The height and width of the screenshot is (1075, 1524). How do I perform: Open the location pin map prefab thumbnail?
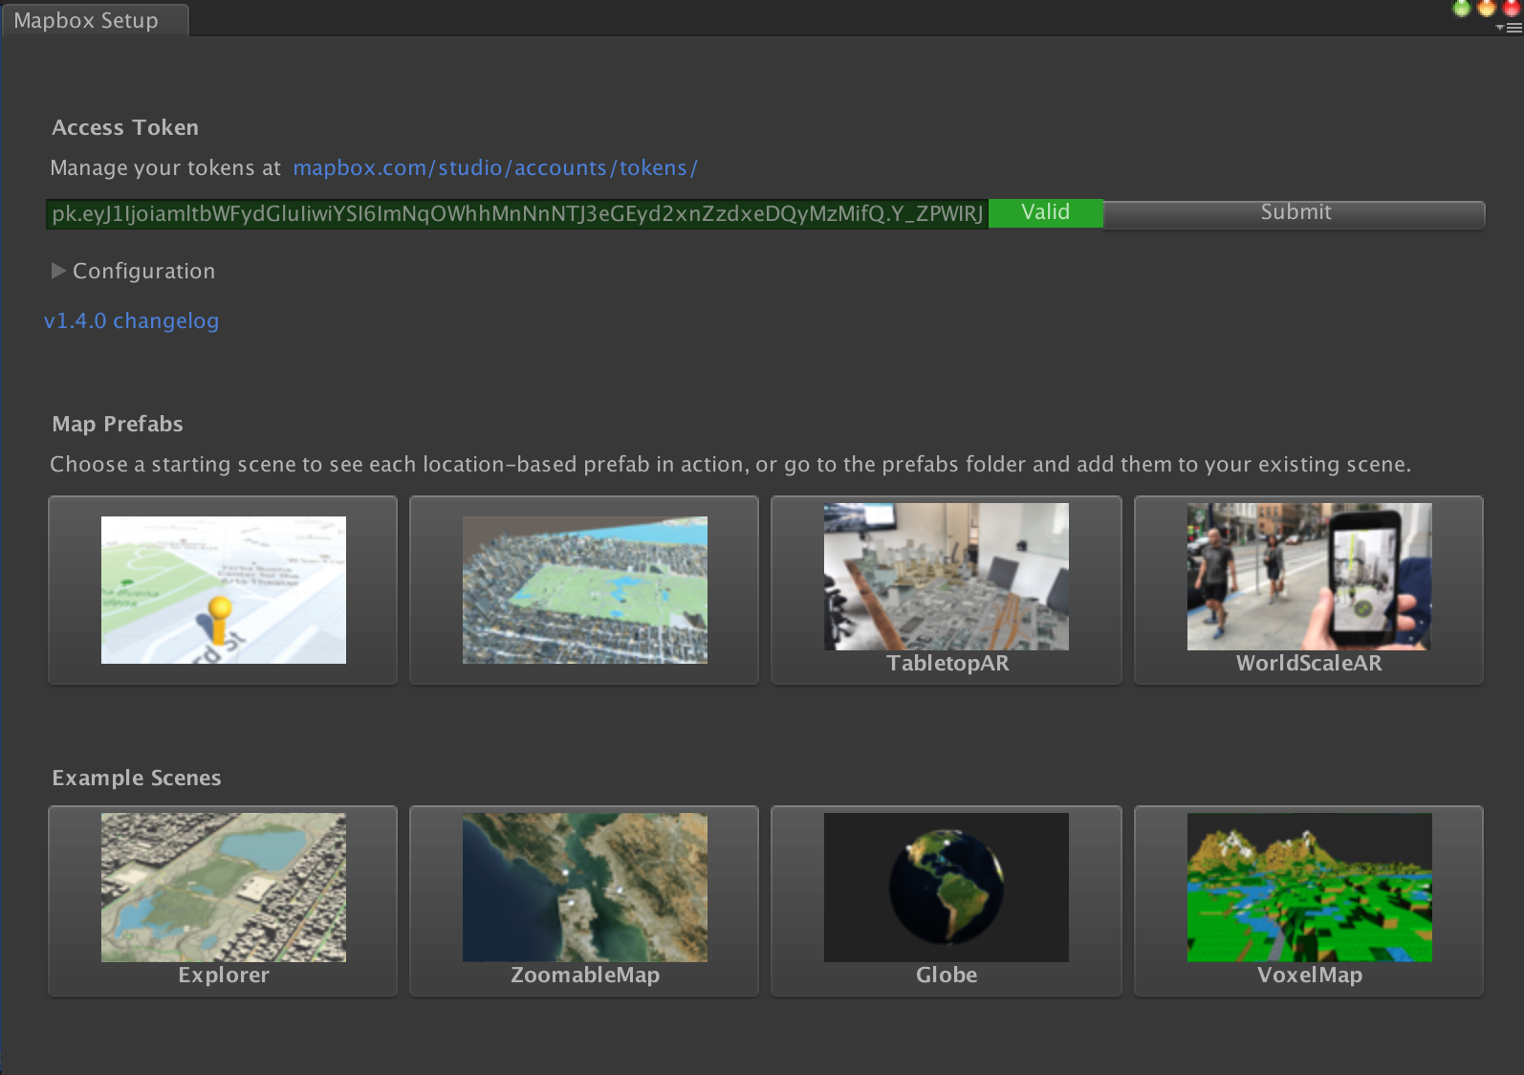tap(223, 590)
